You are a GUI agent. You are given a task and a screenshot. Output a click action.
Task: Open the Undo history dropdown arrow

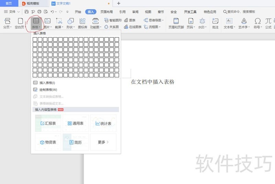tap(56, 12)
